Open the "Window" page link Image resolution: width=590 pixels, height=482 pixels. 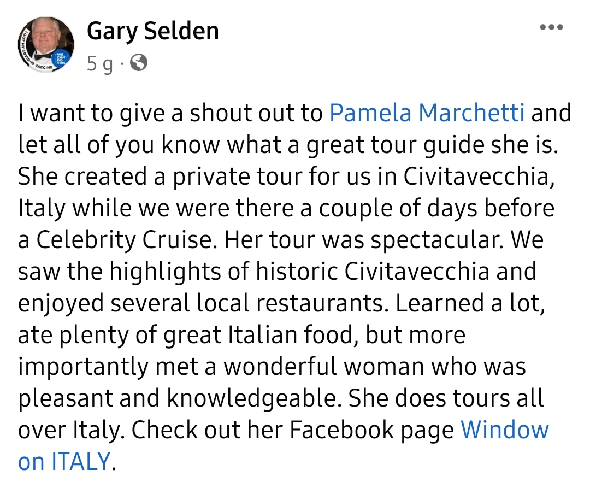click(x=505, y=430)
